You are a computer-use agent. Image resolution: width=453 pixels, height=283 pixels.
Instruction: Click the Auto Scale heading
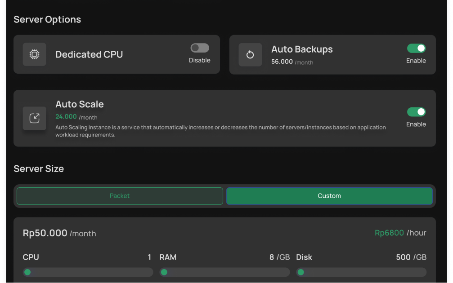pyautogui.click(x=80, y=104)
